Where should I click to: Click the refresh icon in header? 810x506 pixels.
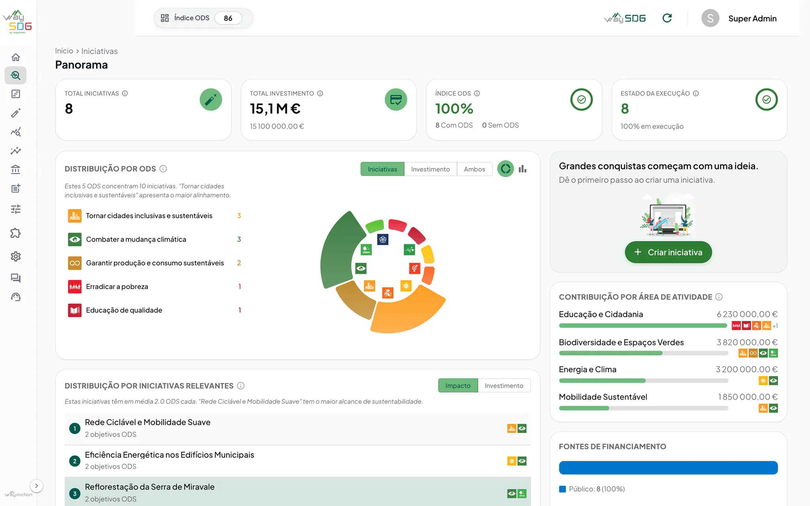667,18
